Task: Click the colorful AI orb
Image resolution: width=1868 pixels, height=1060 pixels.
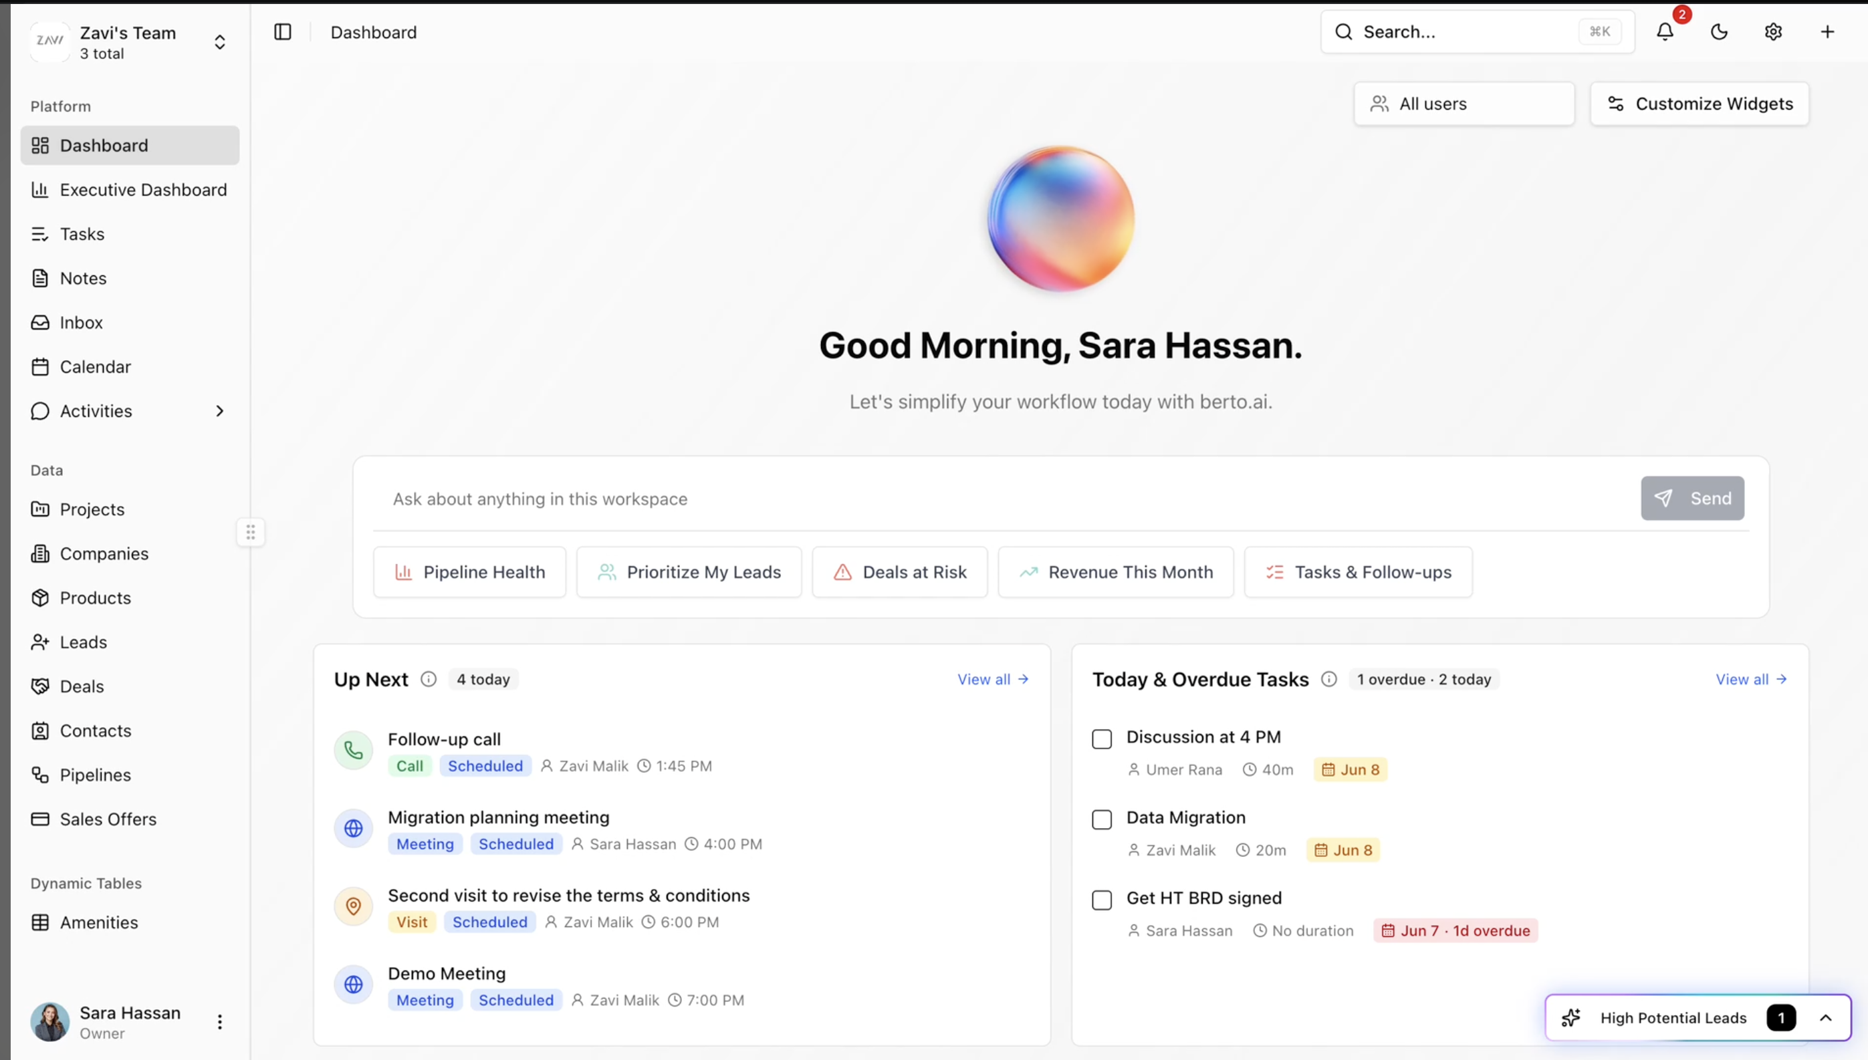Action: tap(1061, 219)
